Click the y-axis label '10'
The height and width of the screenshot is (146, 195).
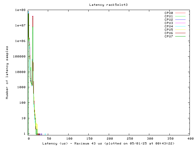click(x=23, y=118)
